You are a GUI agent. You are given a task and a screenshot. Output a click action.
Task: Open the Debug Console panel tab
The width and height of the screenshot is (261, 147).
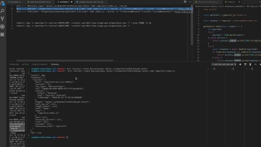40,65
